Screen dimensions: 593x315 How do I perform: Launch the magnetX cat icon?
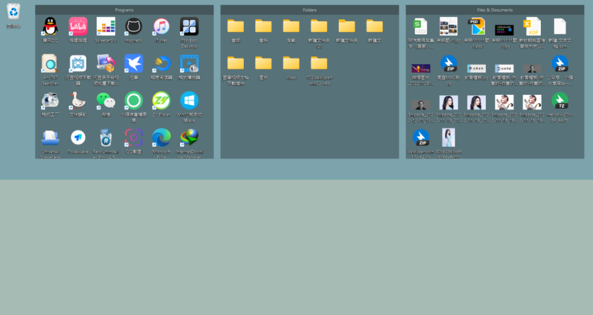pyautogui.click(x=133, y=27)
